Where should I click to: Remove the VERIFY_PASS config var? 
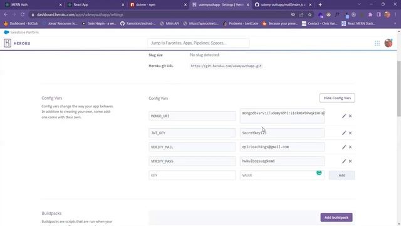coord(350,161)
